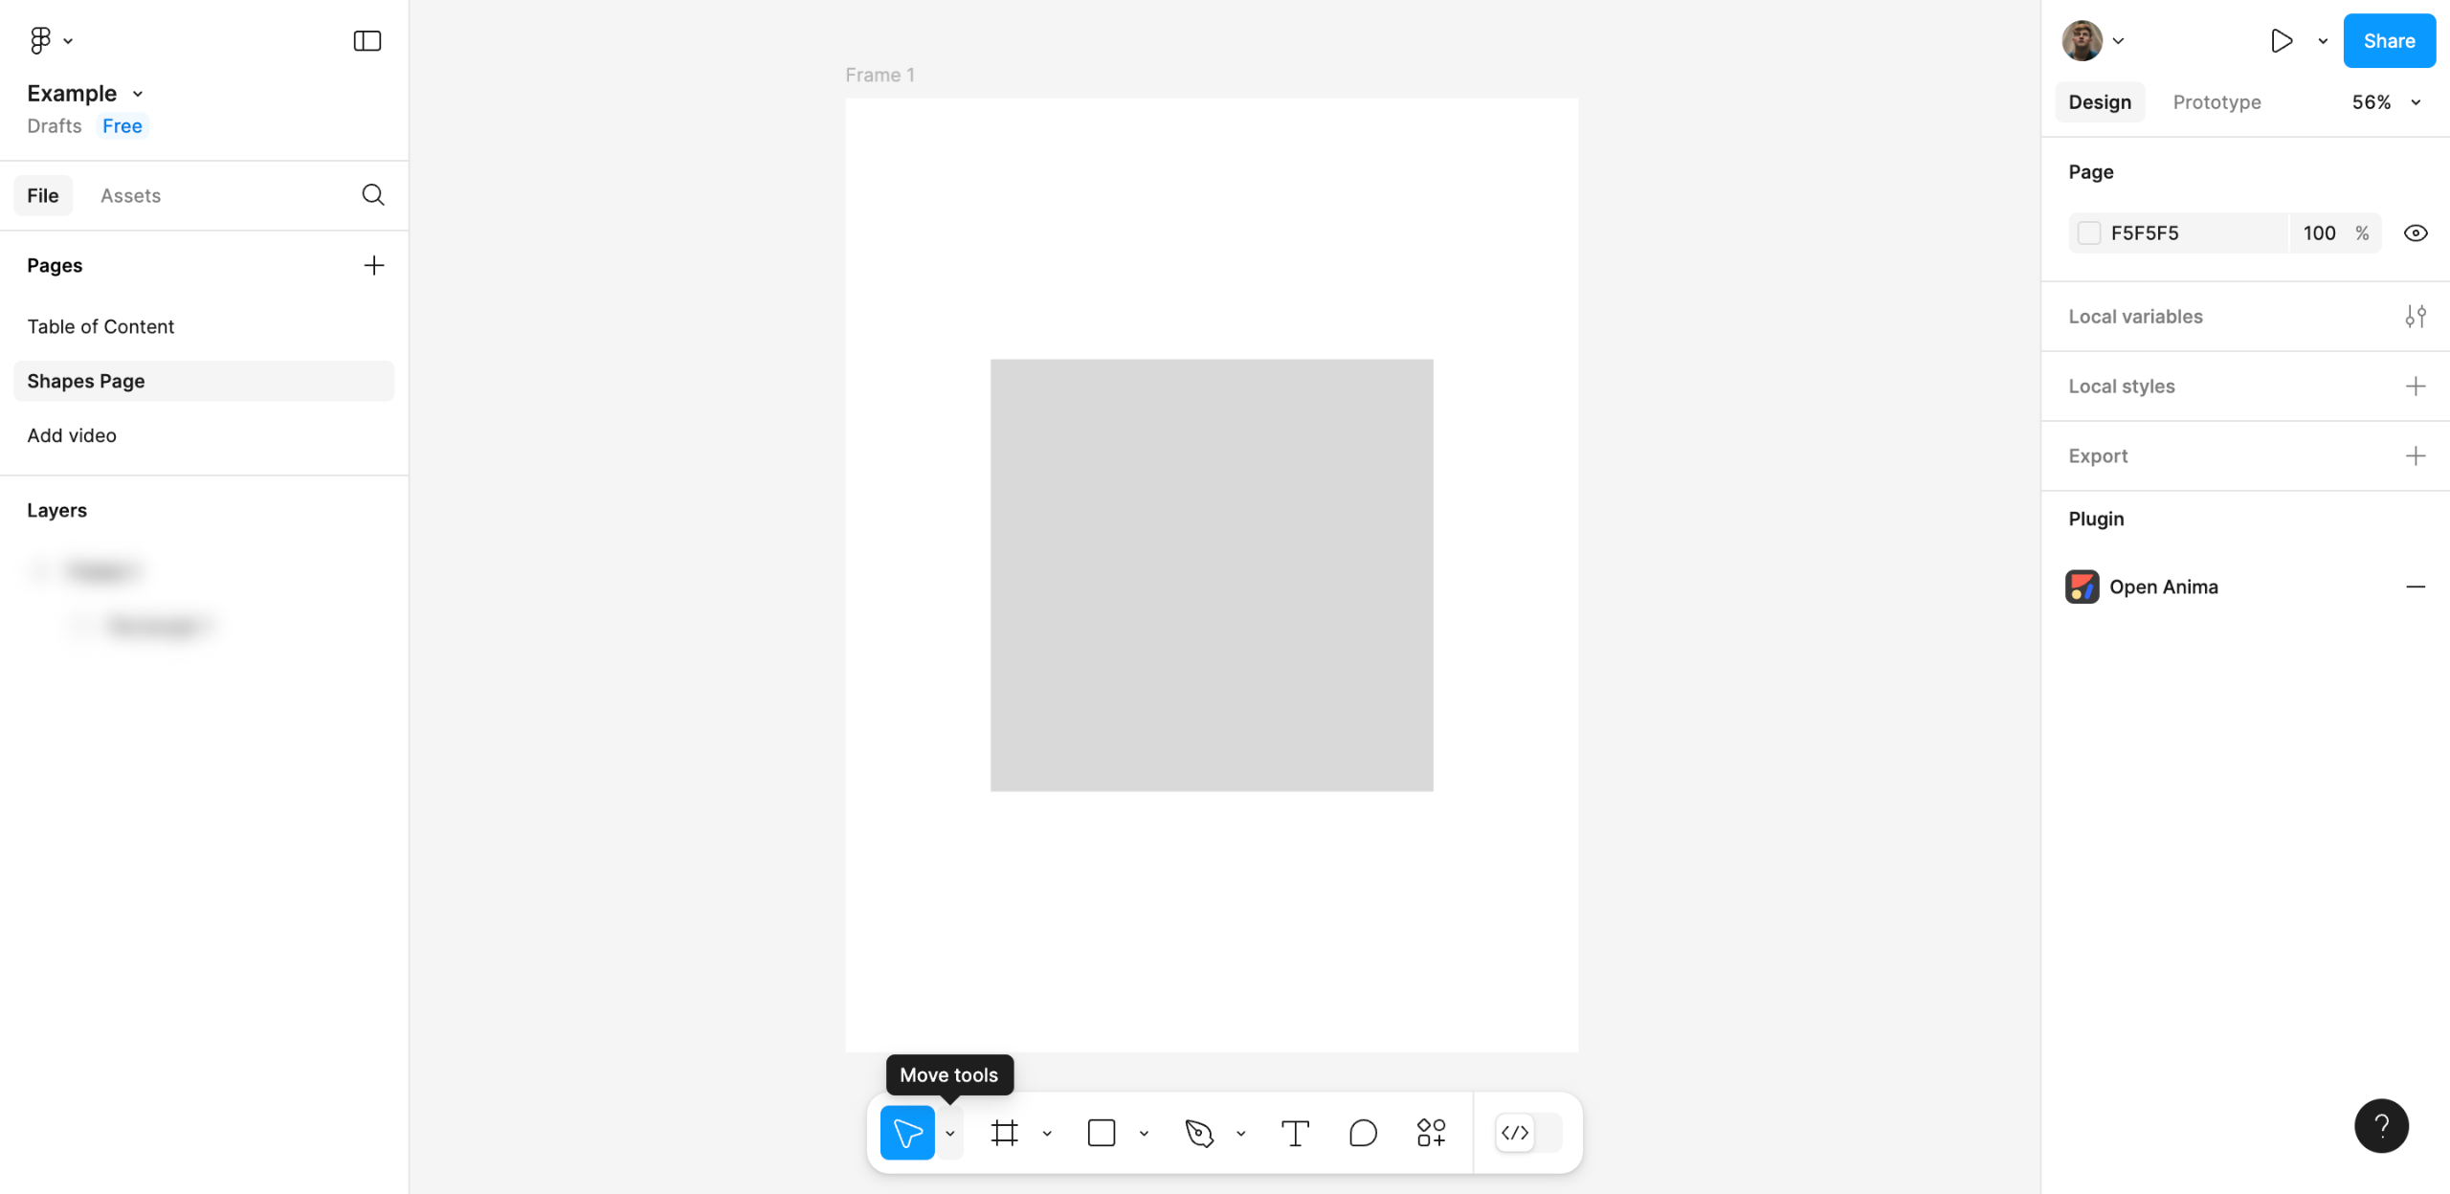
Task: Switch to the Prototype tab
Action: click(2216, 102)
